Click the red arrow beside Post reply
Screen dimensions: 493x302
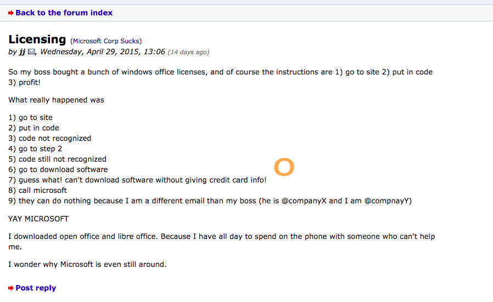click(11, 288)
